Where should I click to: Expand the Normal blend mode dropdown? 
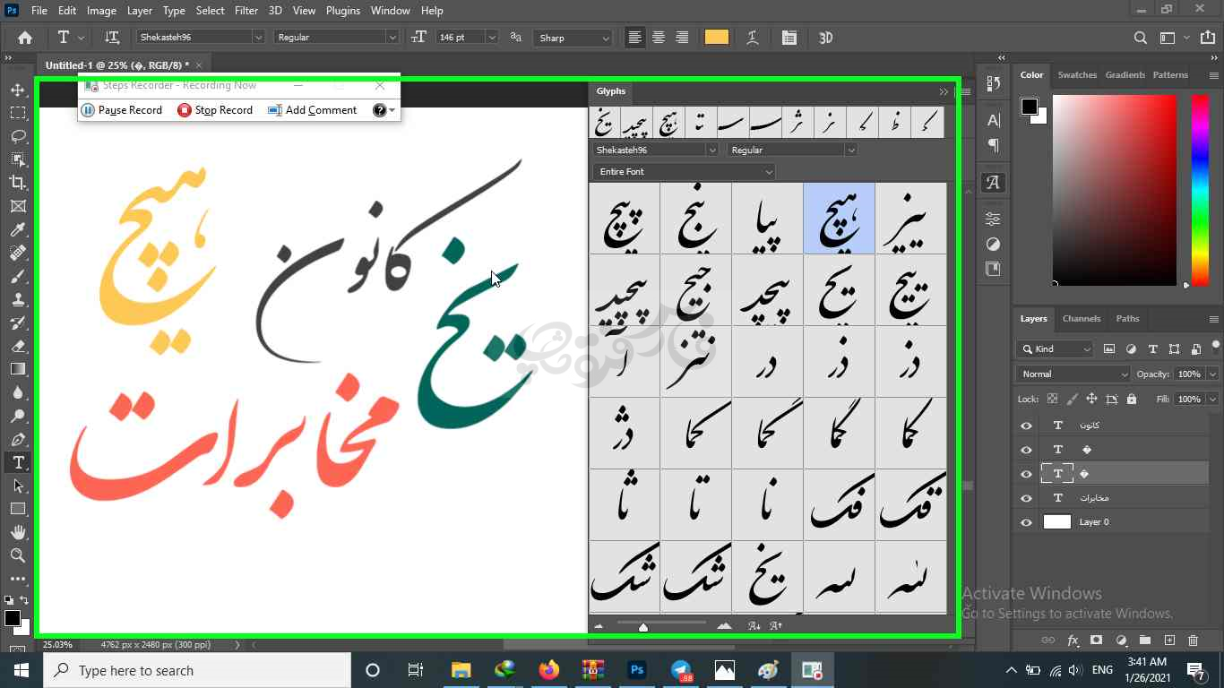click(1073, 374)
